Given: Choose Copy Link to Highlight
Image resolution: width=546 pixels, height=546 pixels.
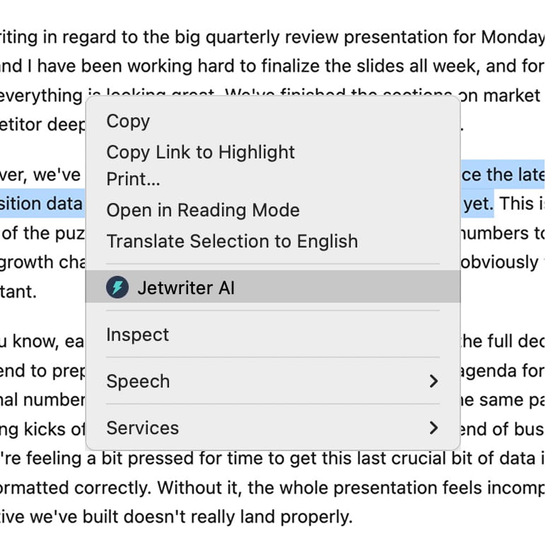Looking at the screenshot, I should (x=200, y=152).
